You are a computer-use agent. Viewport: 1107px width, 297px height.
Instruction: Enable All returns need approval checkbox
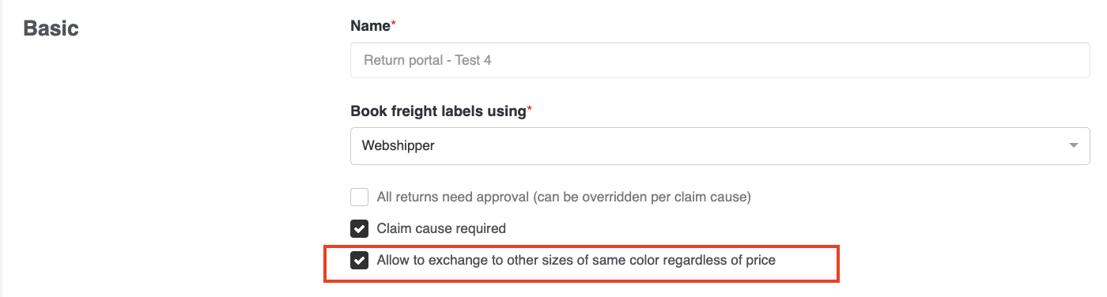pyautogui.click(x=360, y=197)
